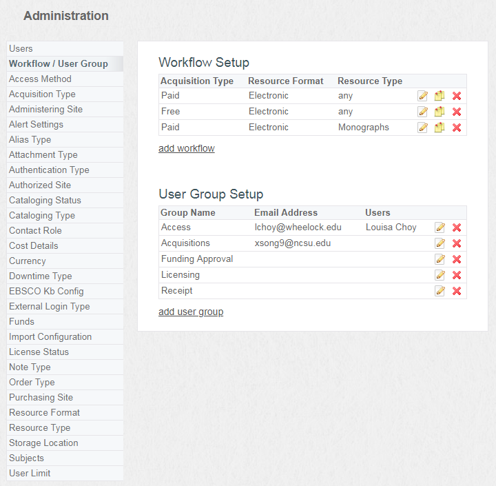Select Workflow / User Group menu item
This screenshot has height=486, width=496.
point(65,63)
